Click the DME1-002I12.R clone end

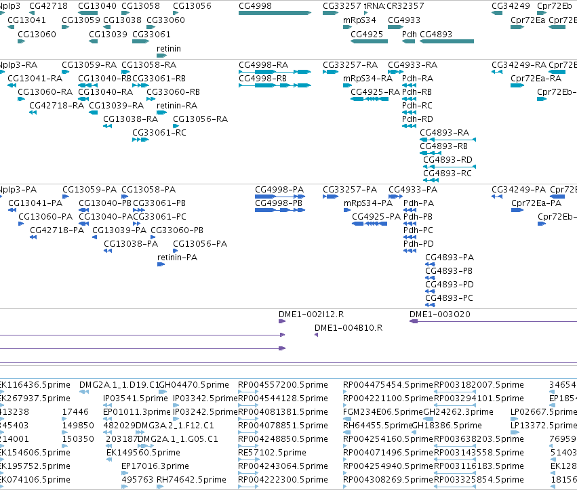(282, 321)
